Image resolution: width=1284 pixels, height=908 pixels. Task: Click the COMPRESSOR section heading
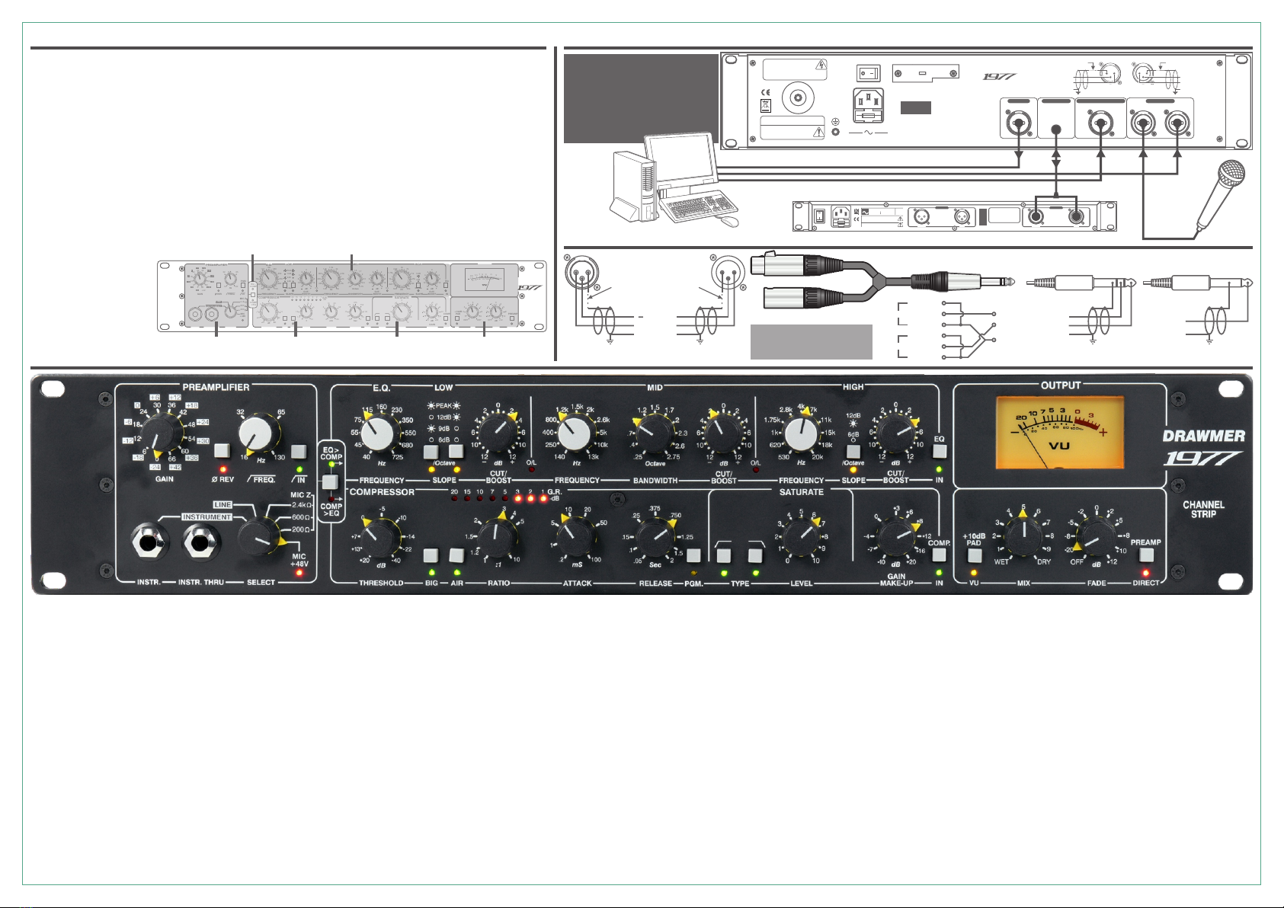coord(382,492)
